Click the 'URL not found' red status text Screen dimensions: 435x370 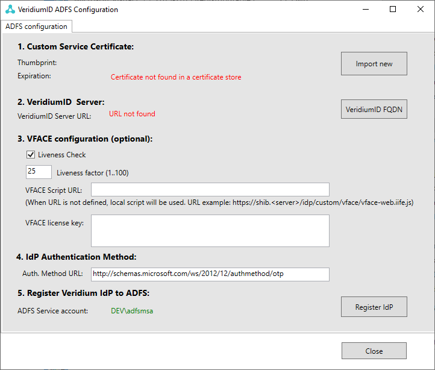(x=132, y=113)
